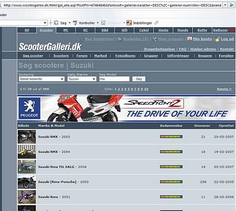Go to the Hunde tab
This screenshot has width=236, height=211.
pyautogui.click(x=183, y=30)
